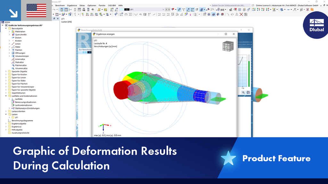Open the Ergebnisse menu
This screenshot has height=184, width=328.
72,5
